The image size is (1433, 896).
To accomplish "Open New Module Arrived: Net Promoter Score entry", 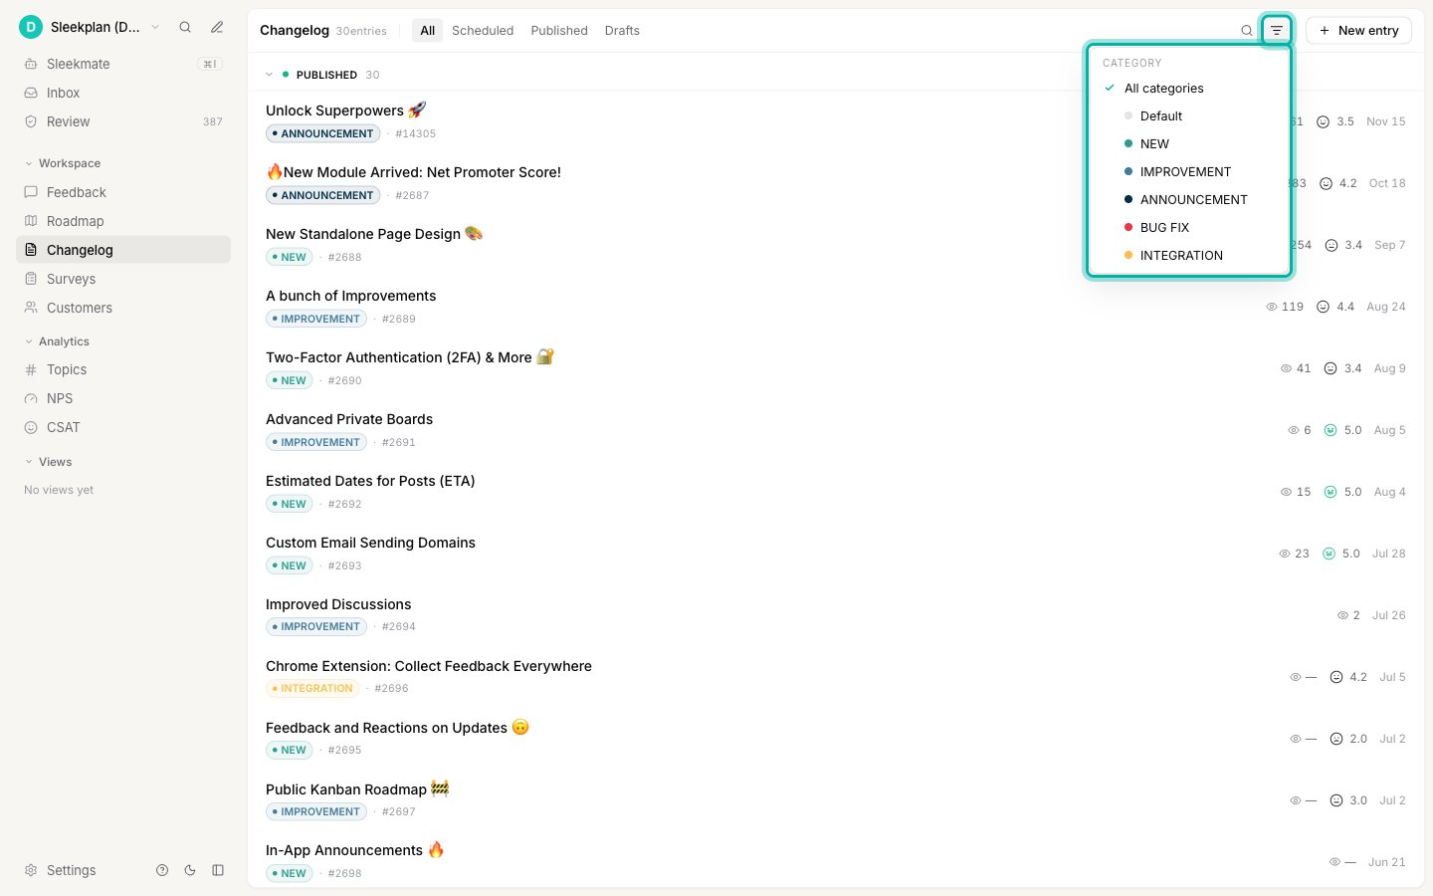I will click(413, 172).
